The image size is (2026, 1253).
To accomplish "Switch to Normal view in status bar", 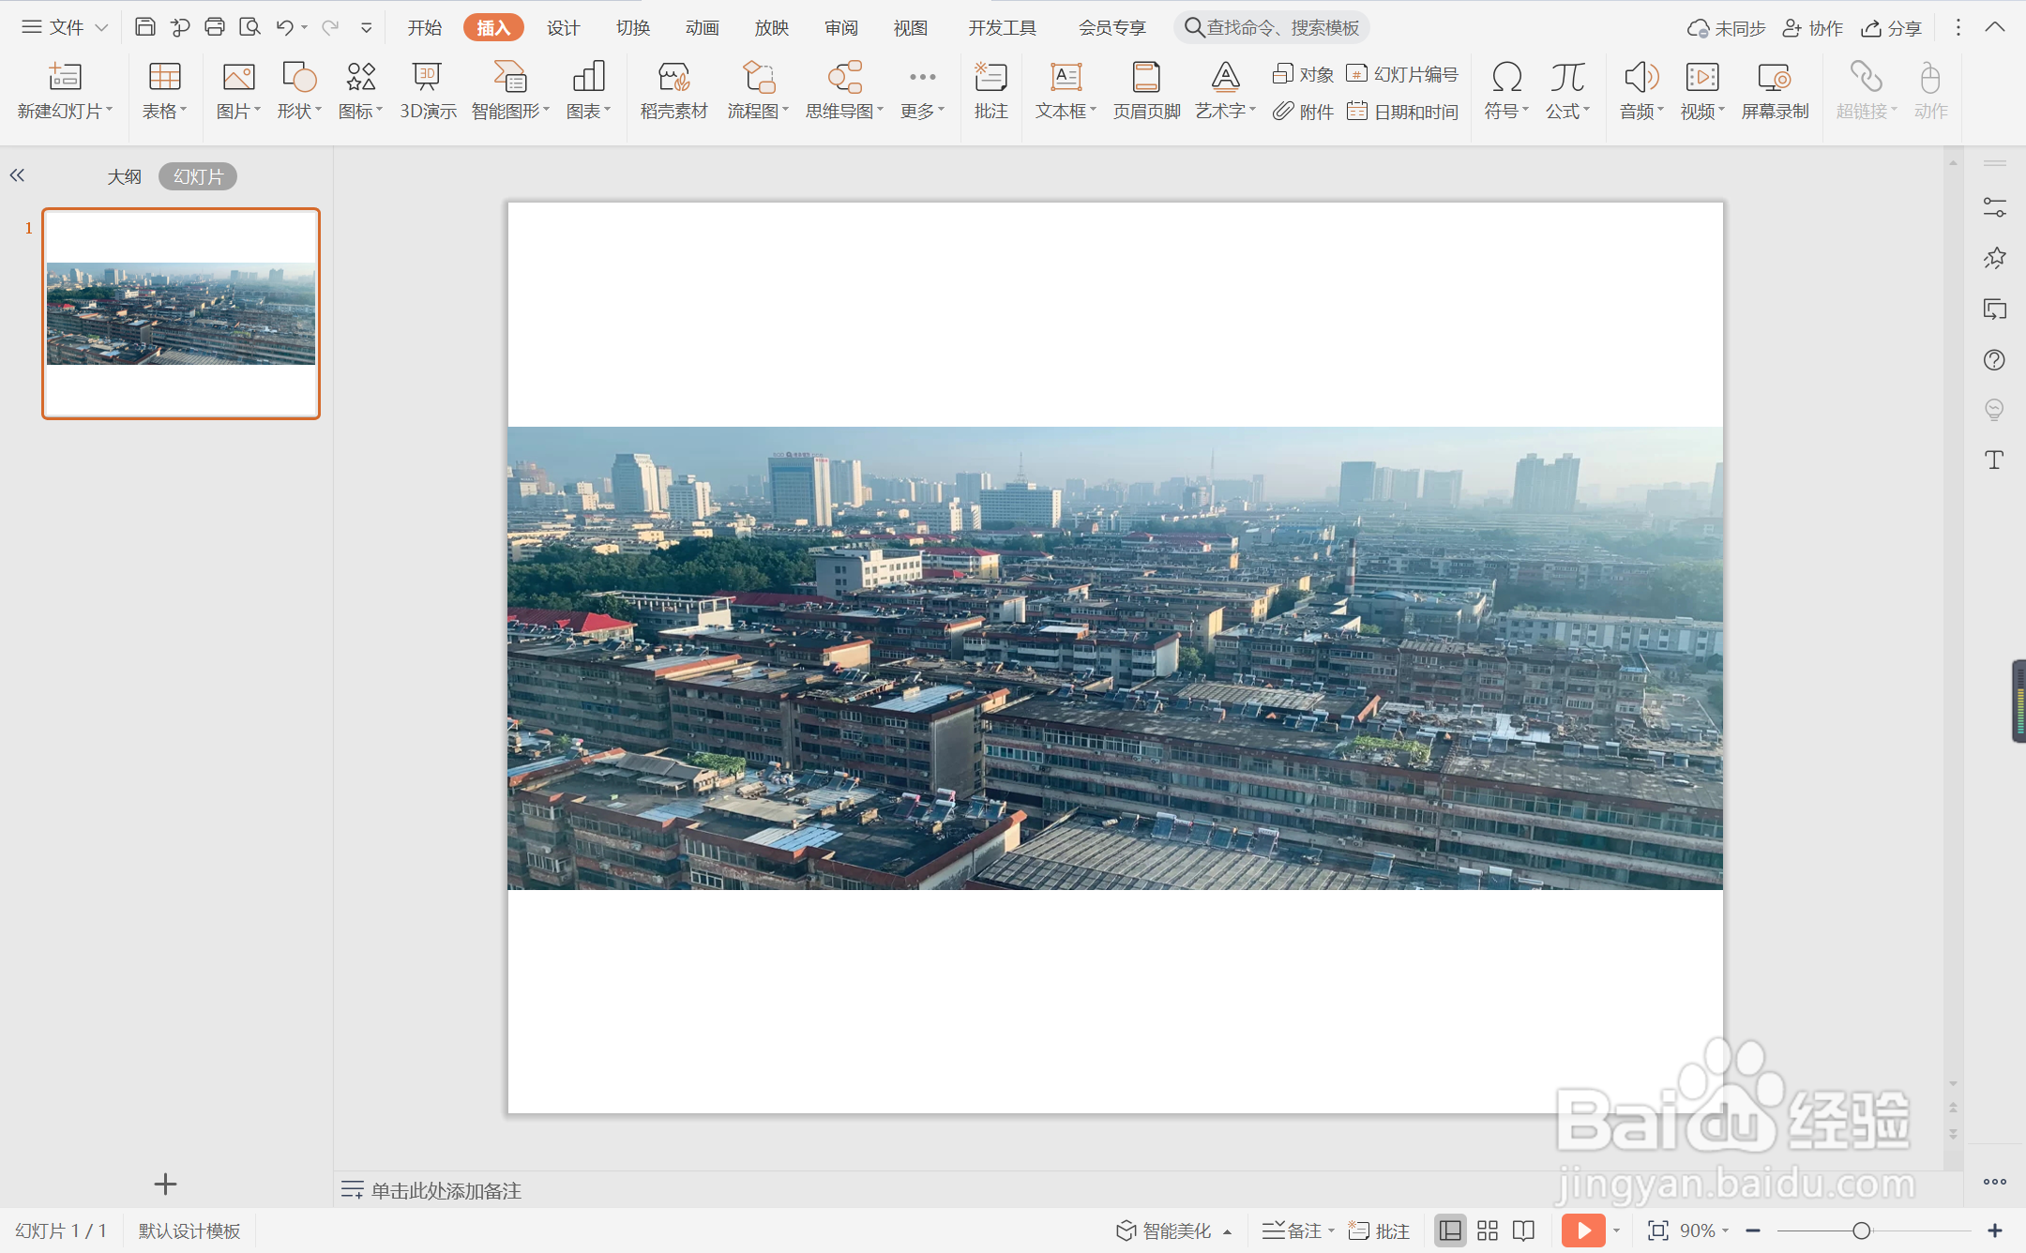I will pyautogui.click(x=1450, y=1230).
